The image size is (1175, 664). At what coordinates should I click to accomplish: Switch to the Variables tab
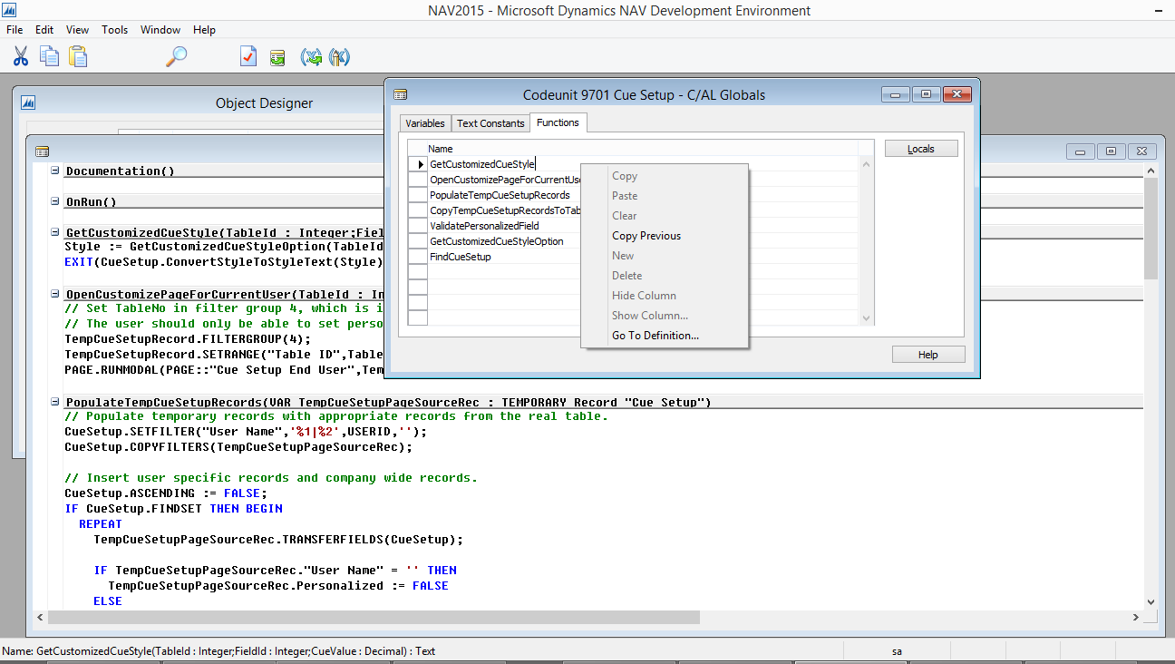click(x=425, y=123)
